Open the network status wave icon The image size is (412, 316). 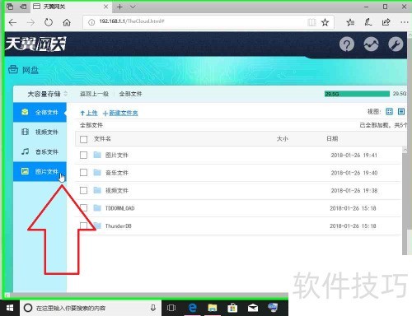[371, 44]
